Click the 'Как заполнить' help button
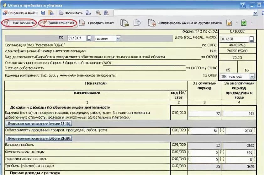The height and width of the screenshot is (175, 264). pos(19,23)
